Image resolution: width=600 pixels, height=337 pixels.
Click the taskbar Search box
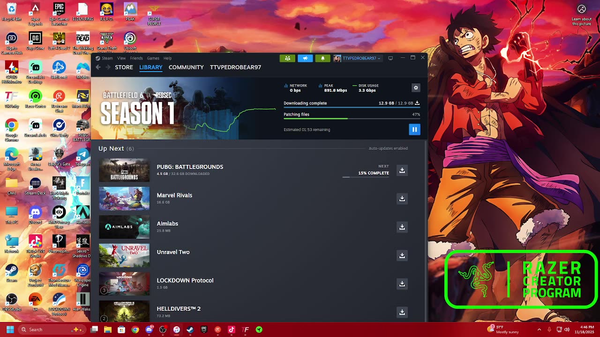(x=51, y=330)
